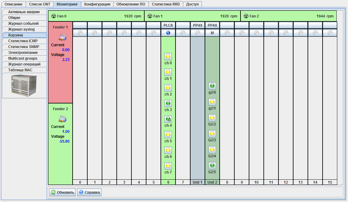The height and width of the screenshot is (202, 348).
Task: Click slot number 6 at the bottom
Action: pyautogui.click(x=168, y=182)
